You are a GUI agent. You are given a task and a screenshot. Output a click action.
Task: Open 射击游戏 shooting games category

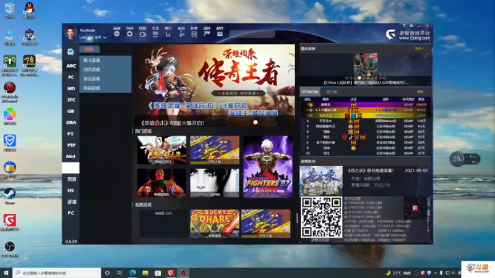click(106, 79)
